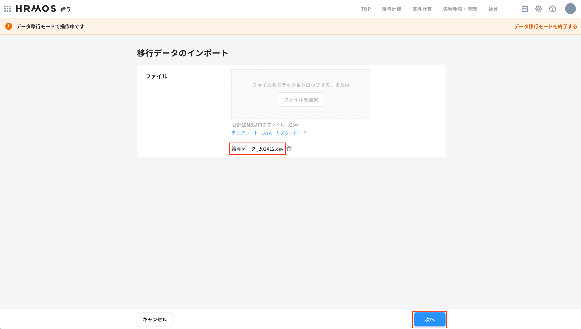Click the help question mark icon
Viewport: 581px width, 329px height.
(552, 9)
